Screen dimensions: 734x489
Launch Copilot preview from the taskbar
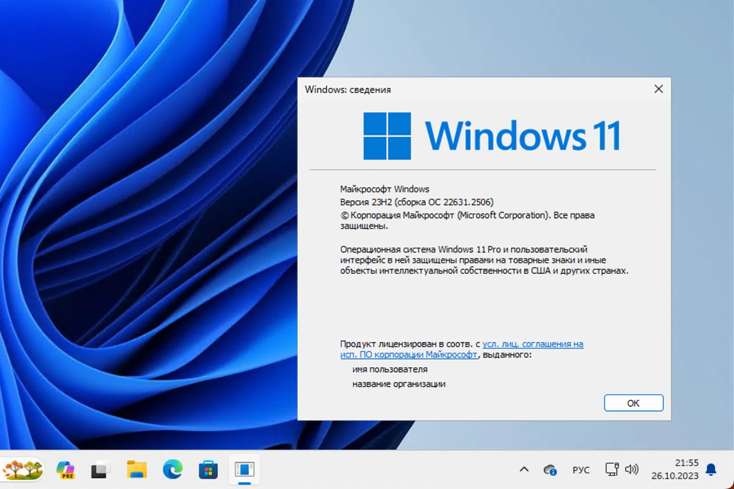(x=66, y=470)
